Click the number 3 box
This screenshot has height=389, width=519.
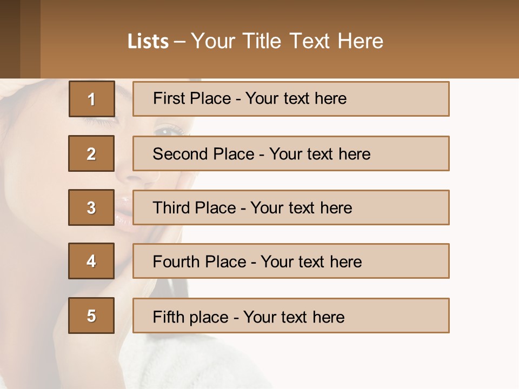point(91,207)
